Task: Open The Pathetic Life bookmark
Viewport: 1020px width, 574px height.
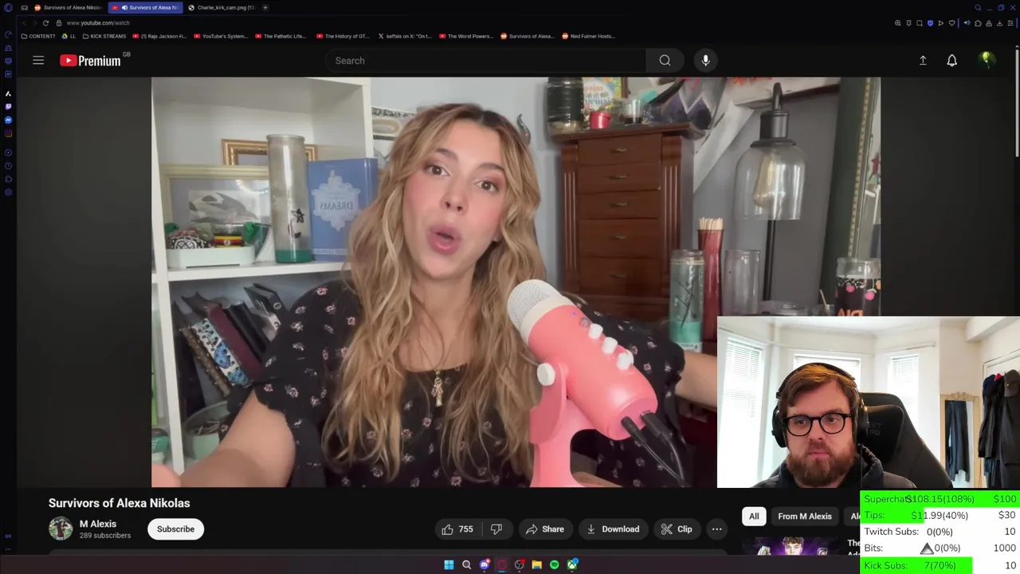Action: (280, 36)
